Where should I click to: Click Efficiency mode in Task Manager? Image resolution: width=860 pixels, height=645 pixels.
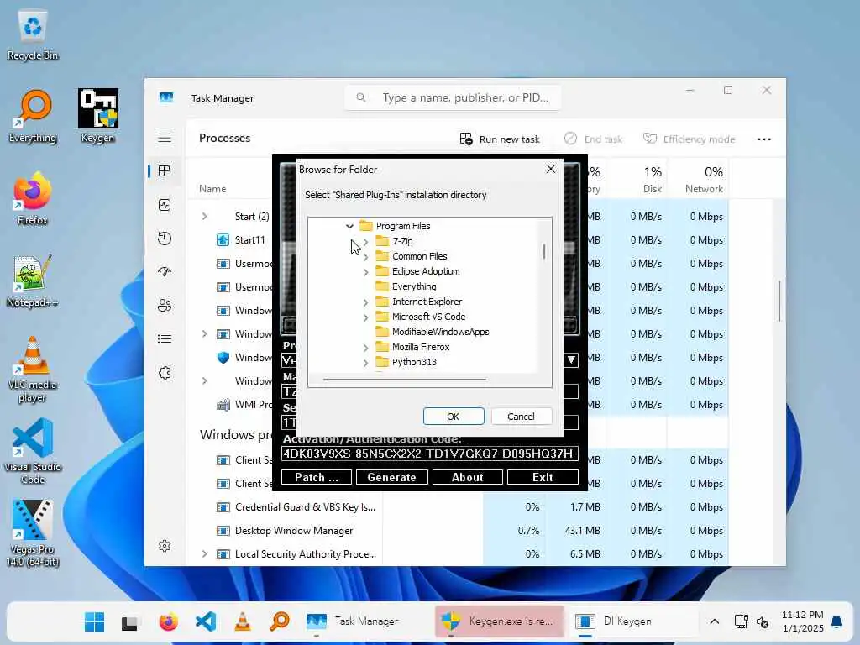(689, 139)
